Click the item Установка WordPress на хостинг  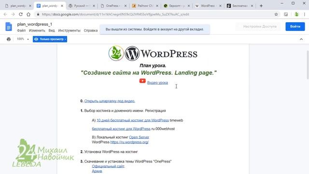pos(111,152)
